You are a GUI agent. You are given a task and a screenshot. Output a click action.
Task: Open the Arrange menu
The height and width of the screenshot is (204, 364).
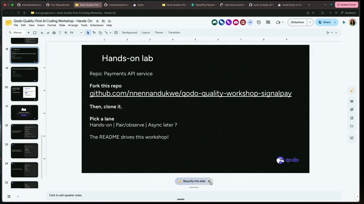73,25
